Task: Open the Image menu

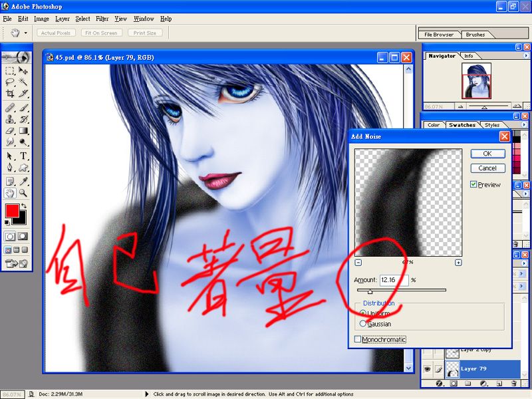Action: [41, 19]
